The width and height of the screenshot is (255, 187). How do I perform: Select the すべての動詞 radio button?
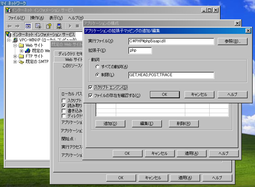pyautogui.click(x=98, y=66)
